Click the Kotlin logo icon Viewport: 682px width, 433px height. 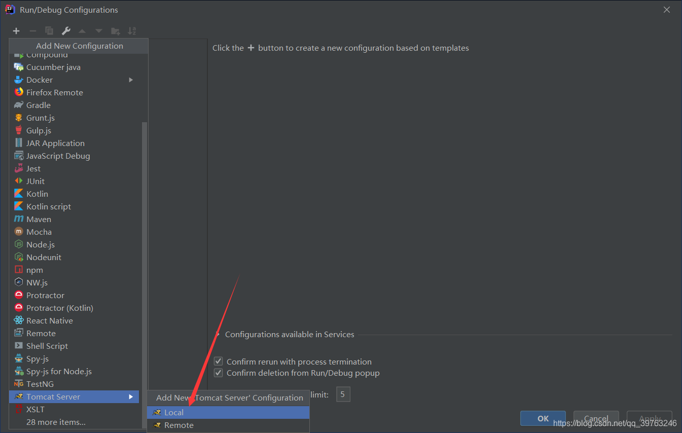tap(19, 194)
